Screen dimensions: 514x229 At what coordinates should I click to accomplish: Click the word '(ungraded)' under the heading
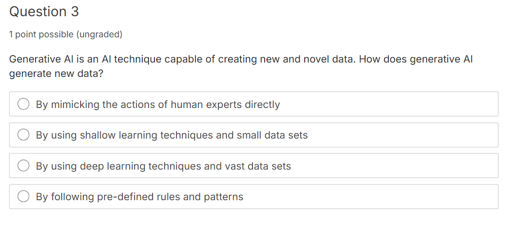coord(99,34)
